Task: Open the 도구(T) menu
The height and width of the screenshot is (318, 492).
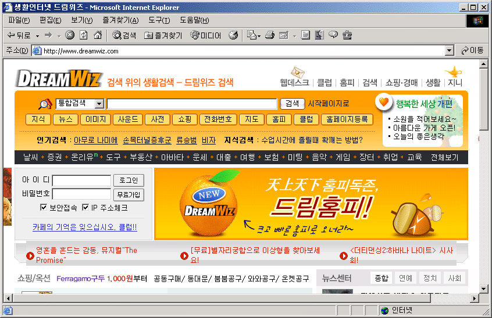Action: (159, 20)
